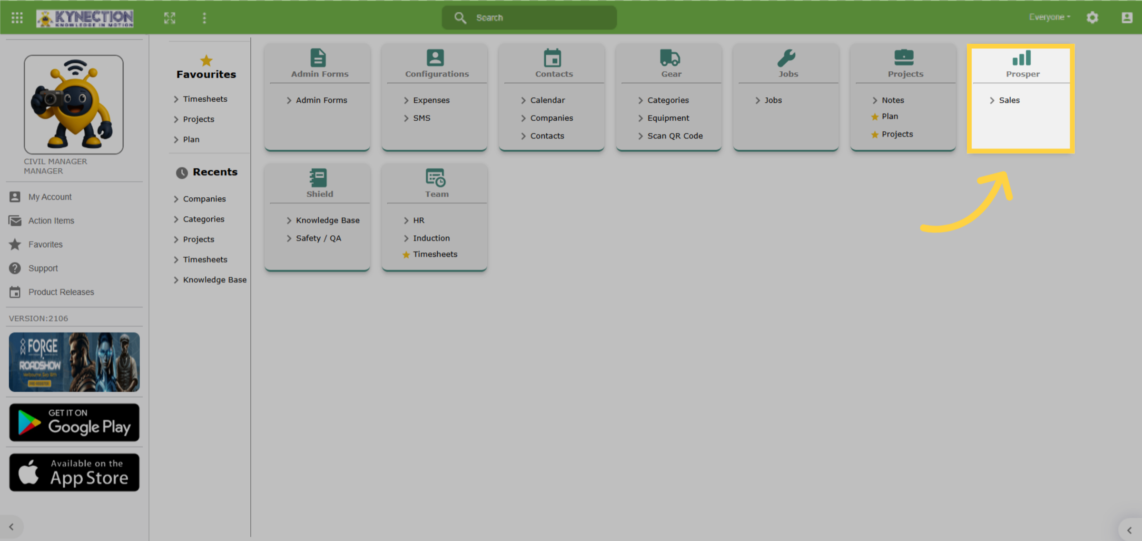
Task: Click the user profile icon in header
Action: pyautogui.click(x=1127, y=18)
